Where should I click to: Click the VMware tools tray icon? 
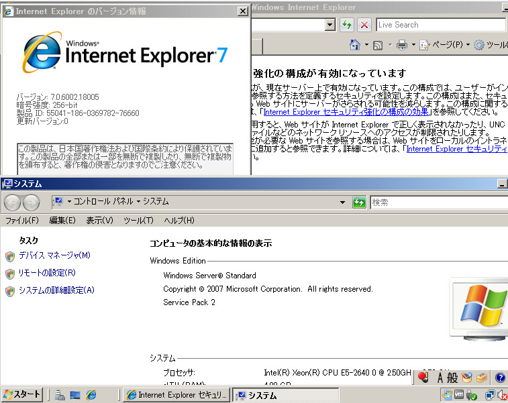pos(459,394)
